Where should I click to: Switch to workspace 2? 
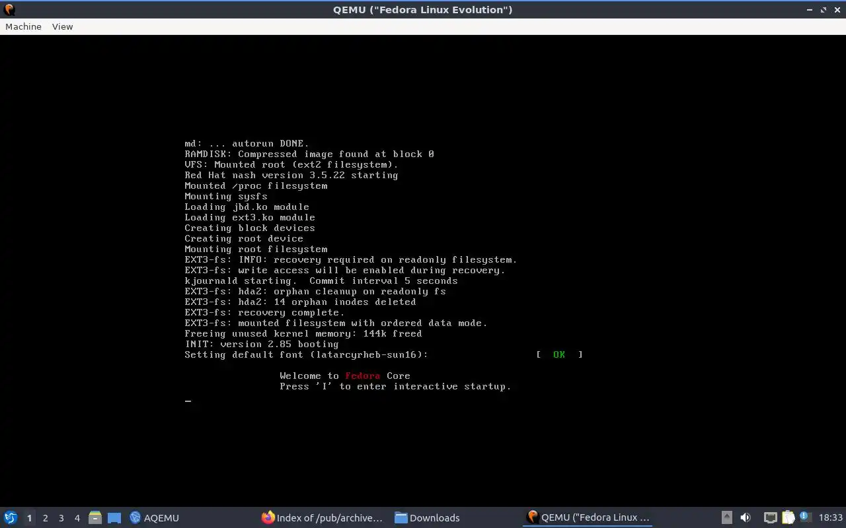pyautogui.click(x=45, y=518)
